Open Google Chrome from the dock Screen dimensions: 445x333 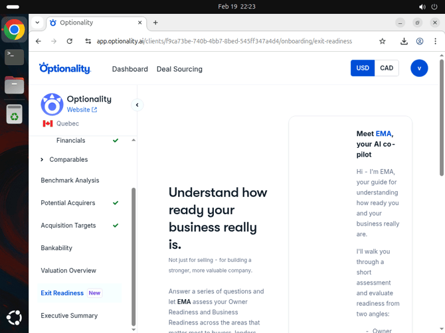pos(14,29)
